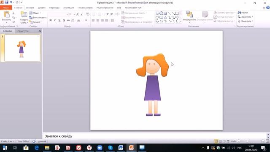Select the smiley face shape
The width and height of the screenshot is (270, 152).
point(161,13)
